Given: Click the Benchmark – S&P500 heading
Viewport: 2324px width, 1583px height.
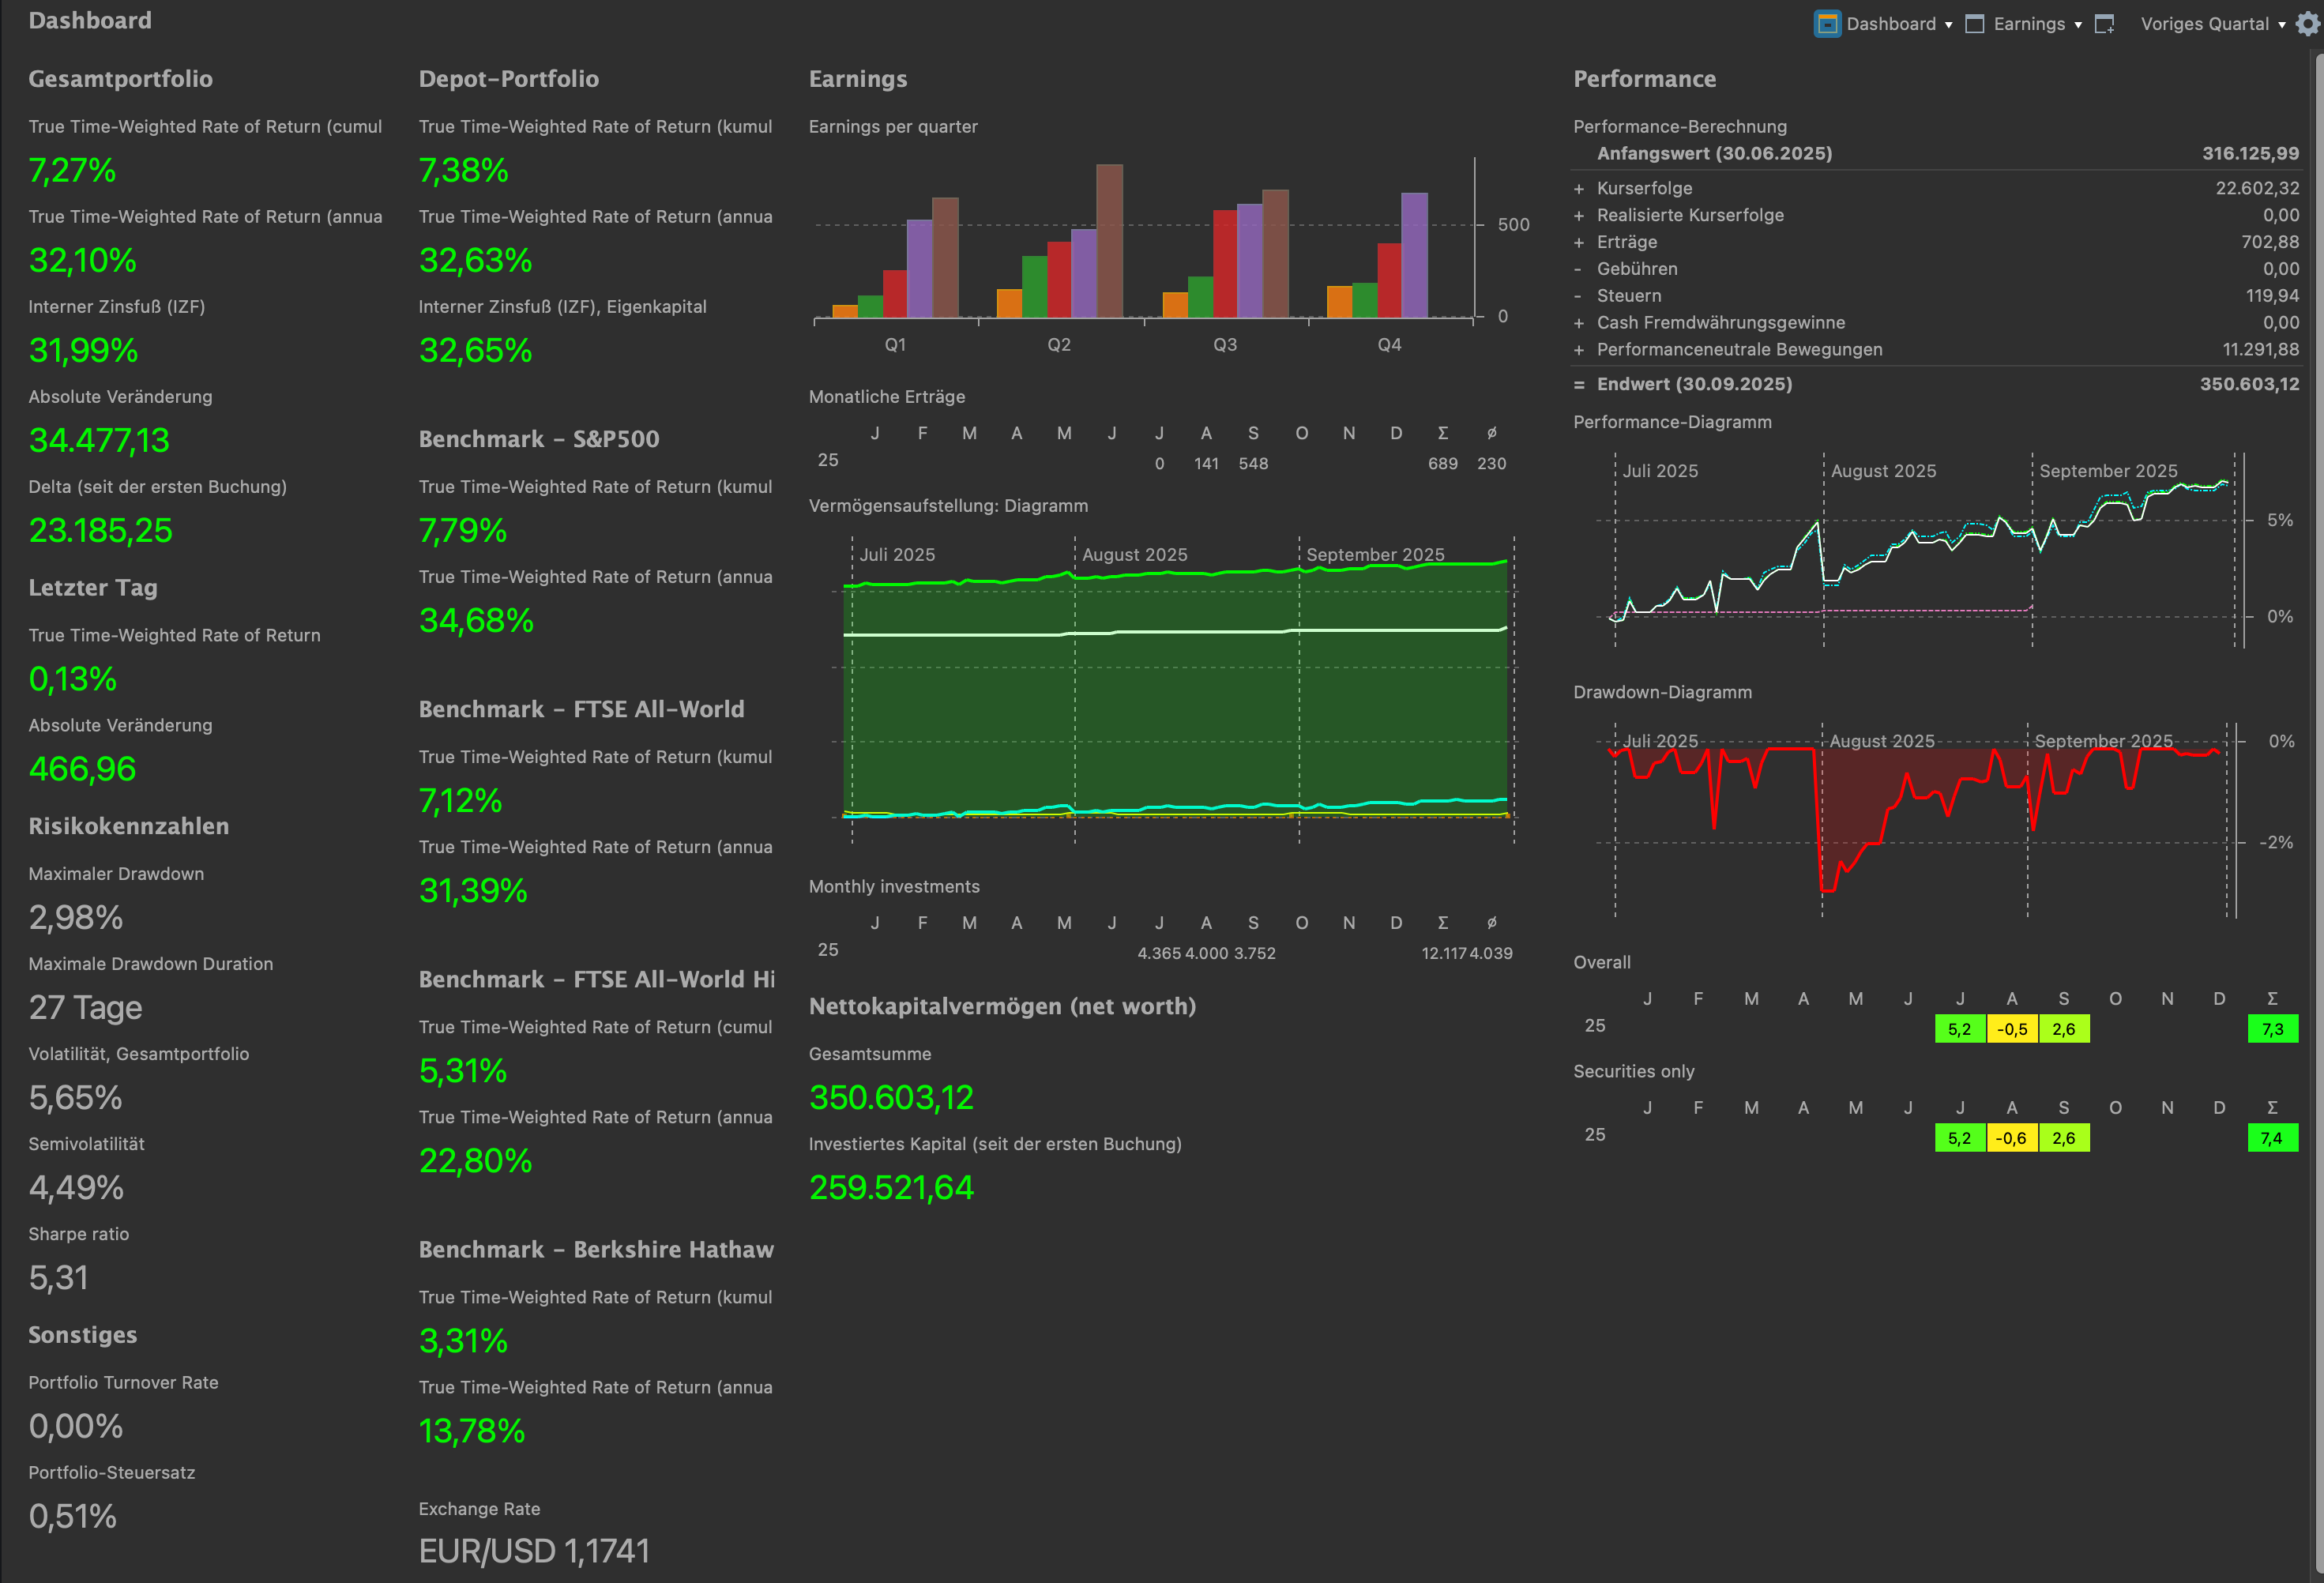Looking at the screenshot, I should coord(539,439).
